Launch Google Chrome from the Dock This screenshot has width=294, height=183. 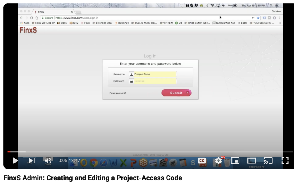(x=94, y=163)
